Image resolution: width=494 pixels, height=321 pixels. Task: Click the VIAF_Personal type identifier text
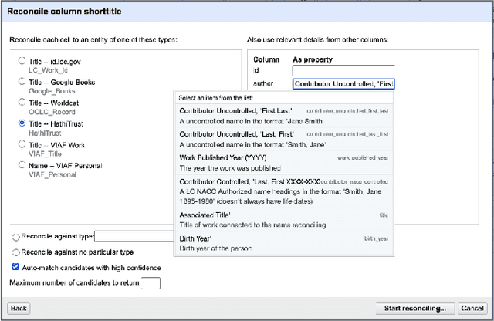[x=52, y=174]
